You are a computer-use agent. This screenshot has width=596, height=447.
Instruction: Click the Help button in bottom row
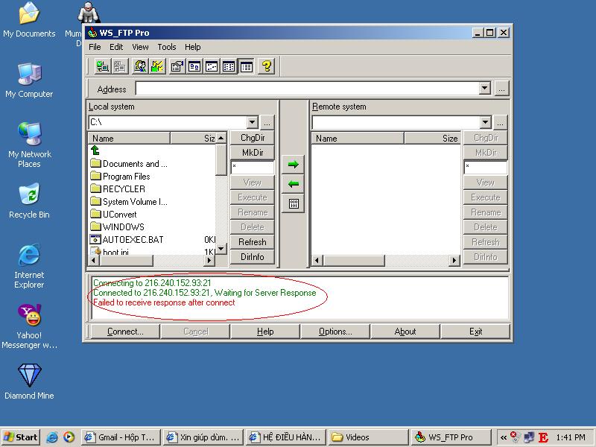point(265,332)
